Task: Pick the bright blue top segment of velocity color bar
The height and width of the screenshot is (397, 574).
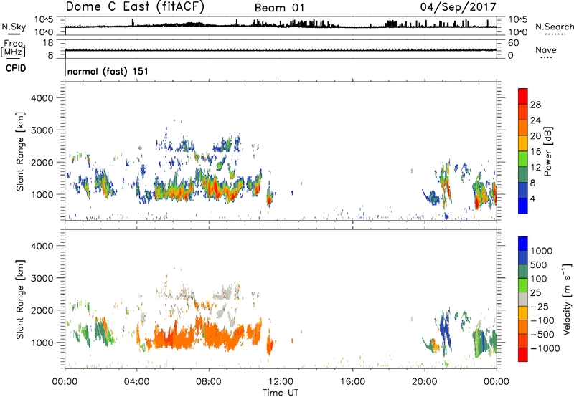Action: coord(523,244)
